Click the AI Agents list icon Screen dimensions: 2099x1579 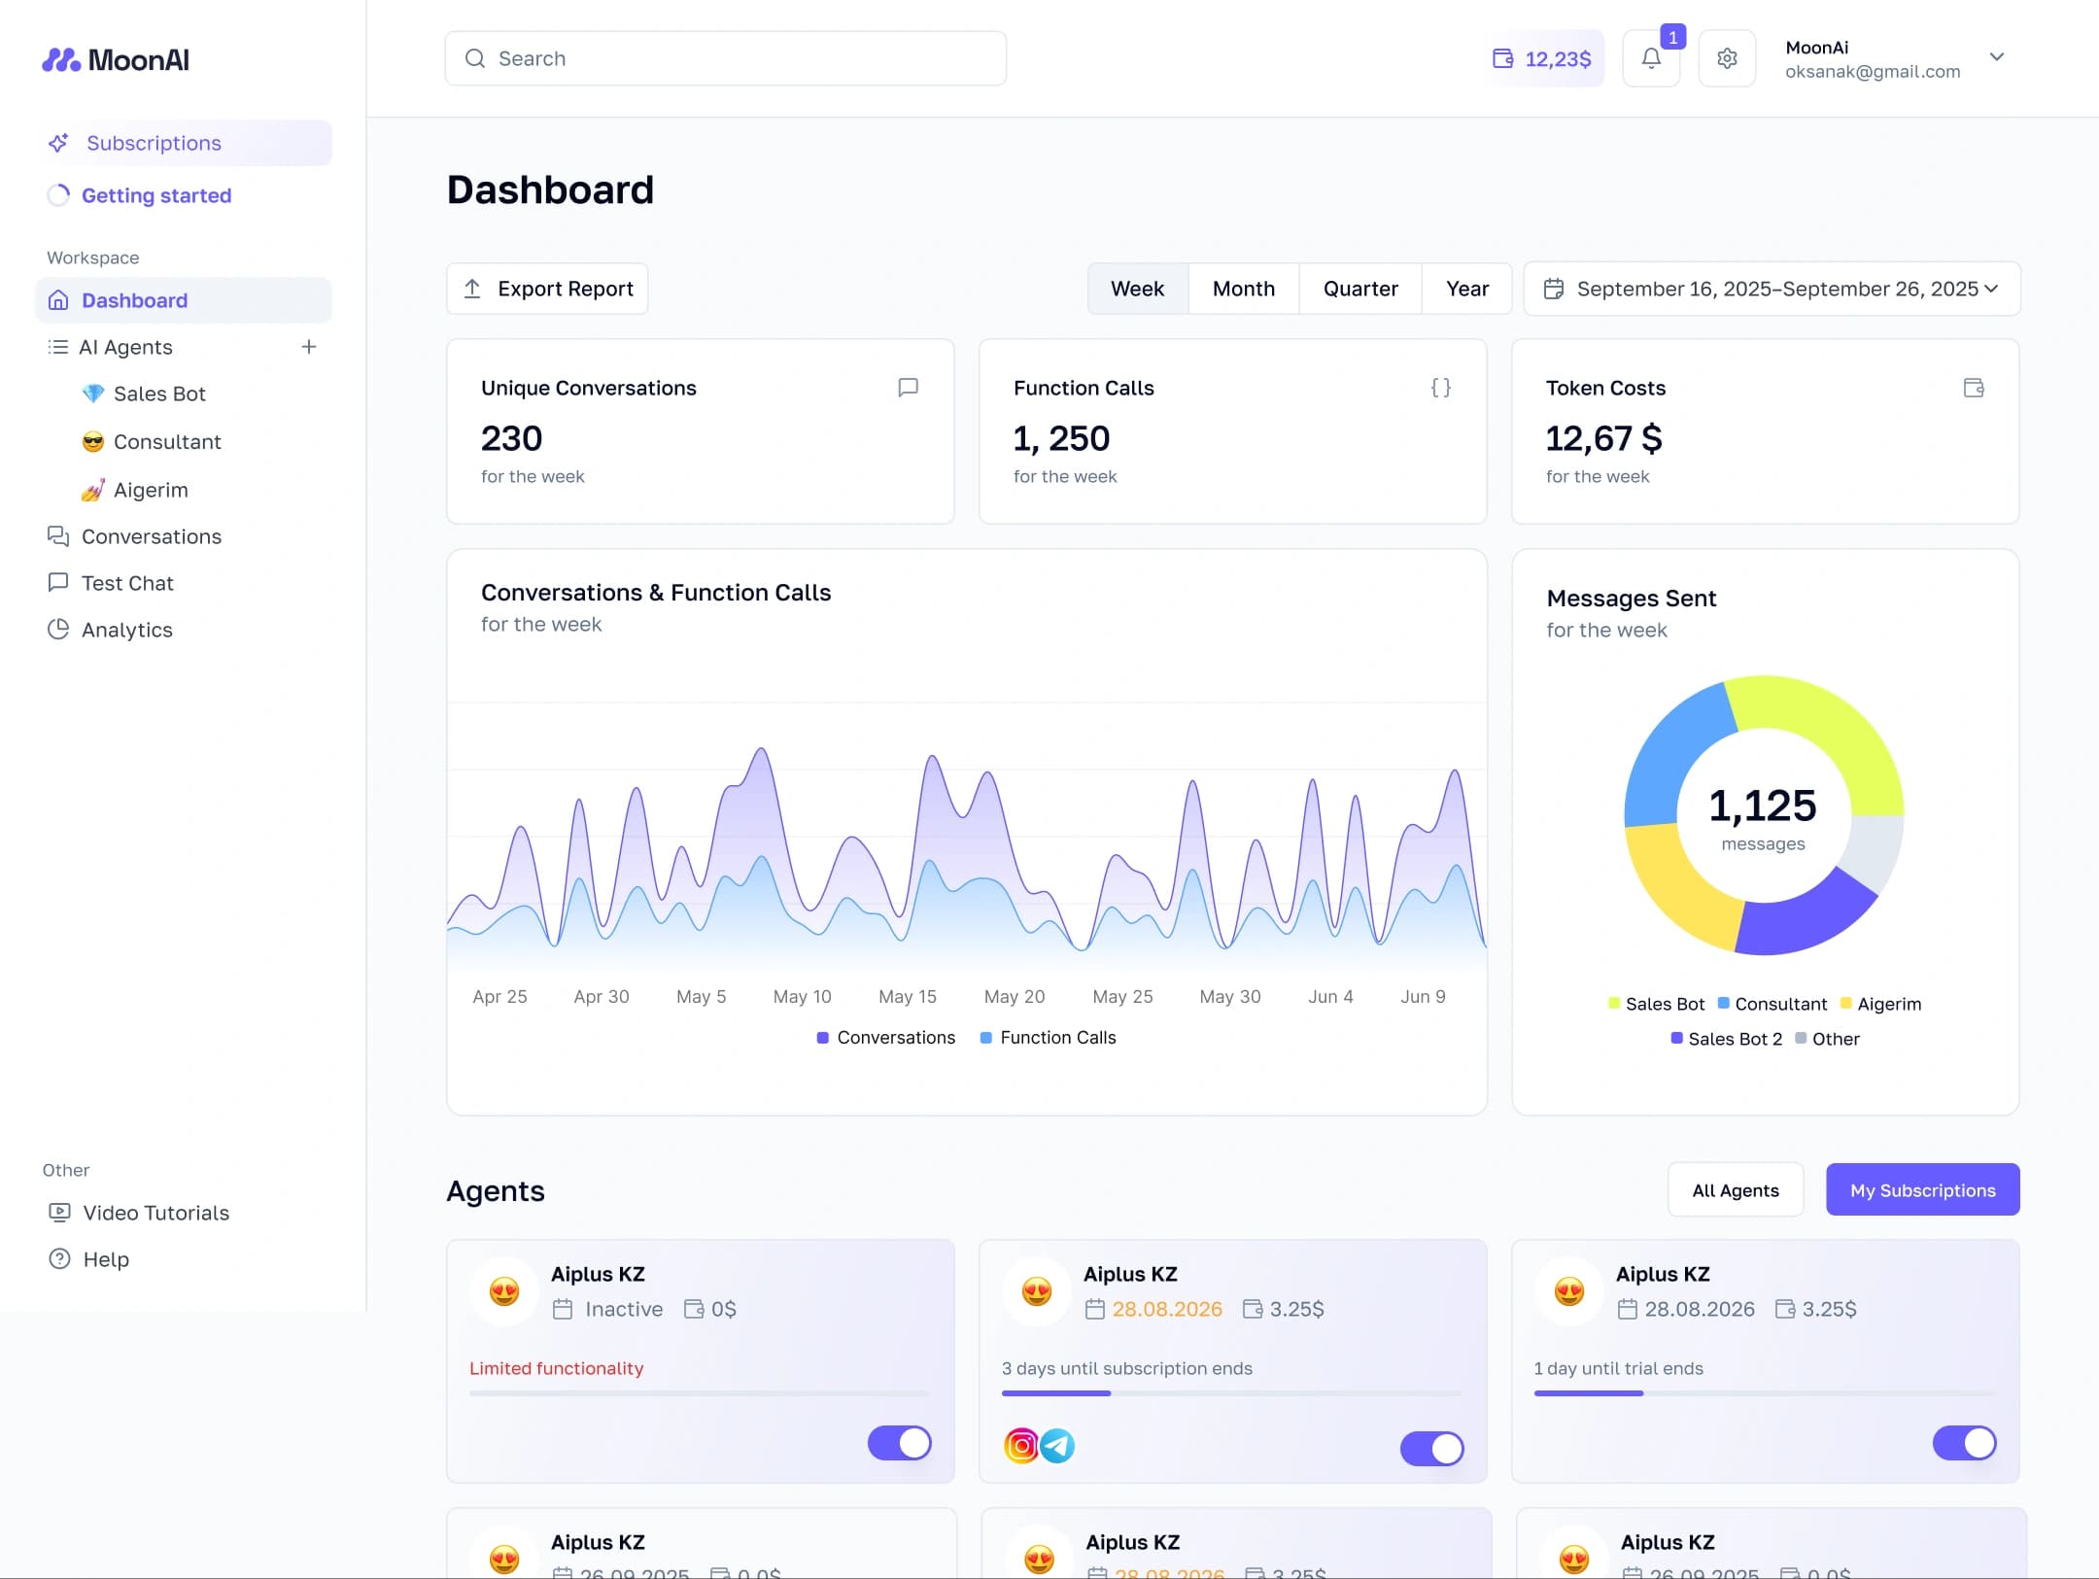coord(58,347)
